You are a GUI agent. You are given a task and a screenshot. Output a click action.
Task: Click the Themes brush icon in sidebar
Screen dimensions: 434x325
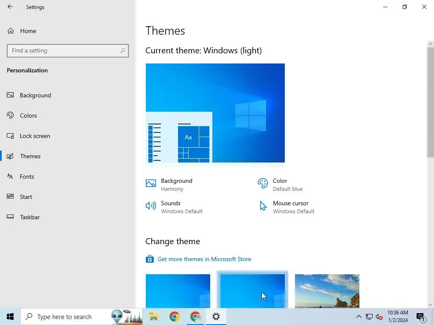[x=10, y=156]
